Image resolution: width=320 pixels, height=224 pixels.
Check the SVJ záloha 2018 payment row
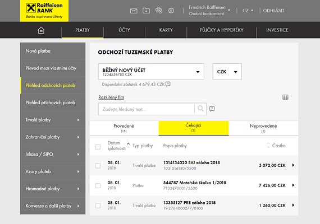[98, 166]
